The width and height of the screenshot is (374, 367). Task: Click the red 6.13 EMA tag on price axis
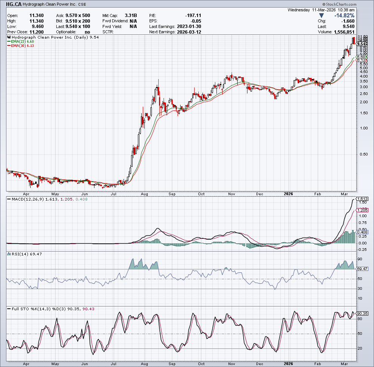[x=361, y=60]
